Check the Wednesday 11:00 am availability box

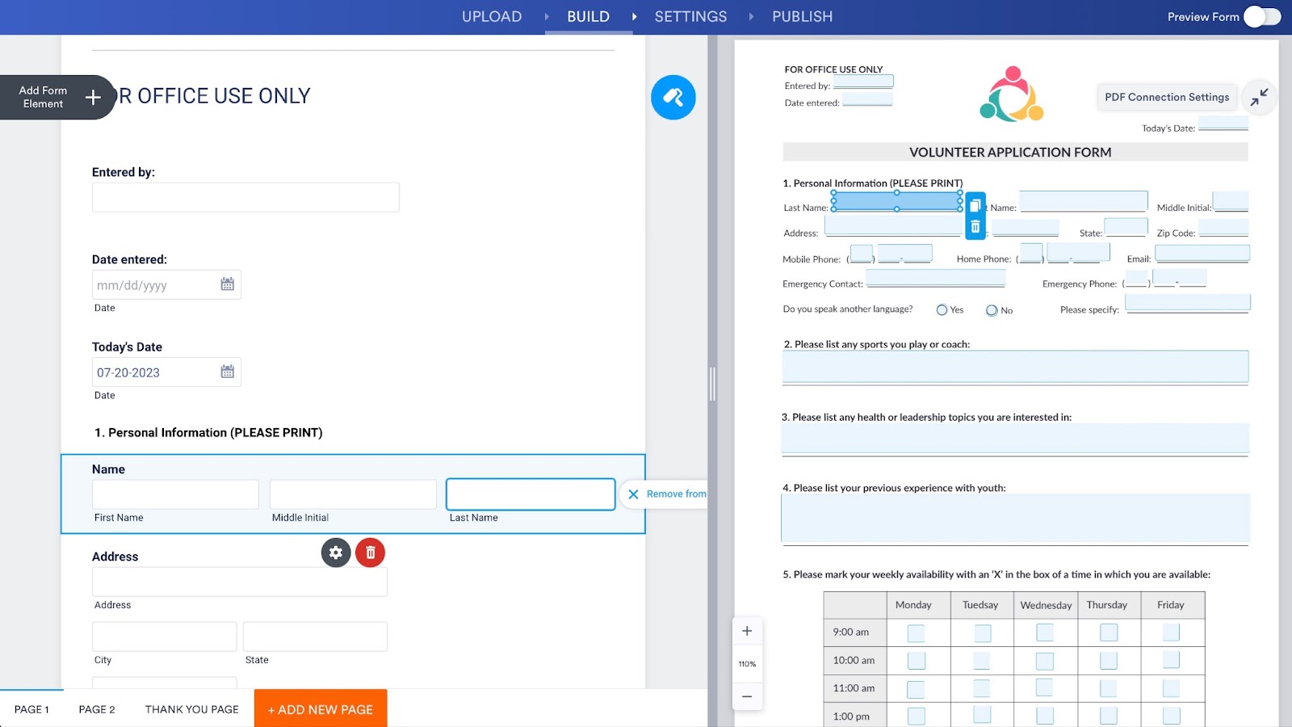click(x=1044, y=687)
